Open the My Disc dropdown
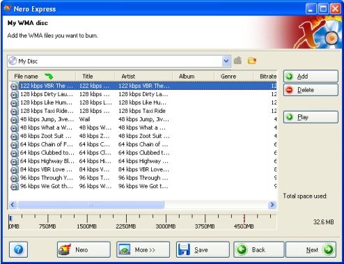344x264 pixels. [x=226, y=61]
